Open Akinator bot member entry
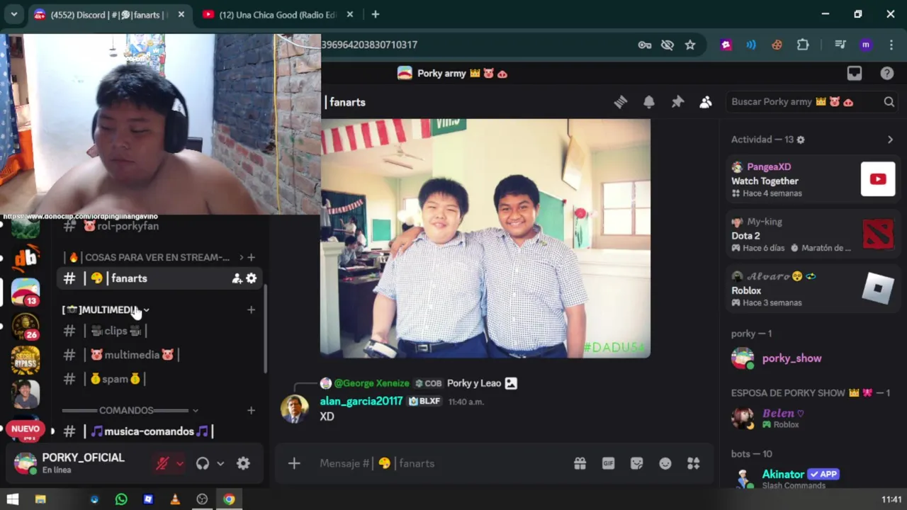The height and width of the screenshot is (510, 907). coord(811,479)
